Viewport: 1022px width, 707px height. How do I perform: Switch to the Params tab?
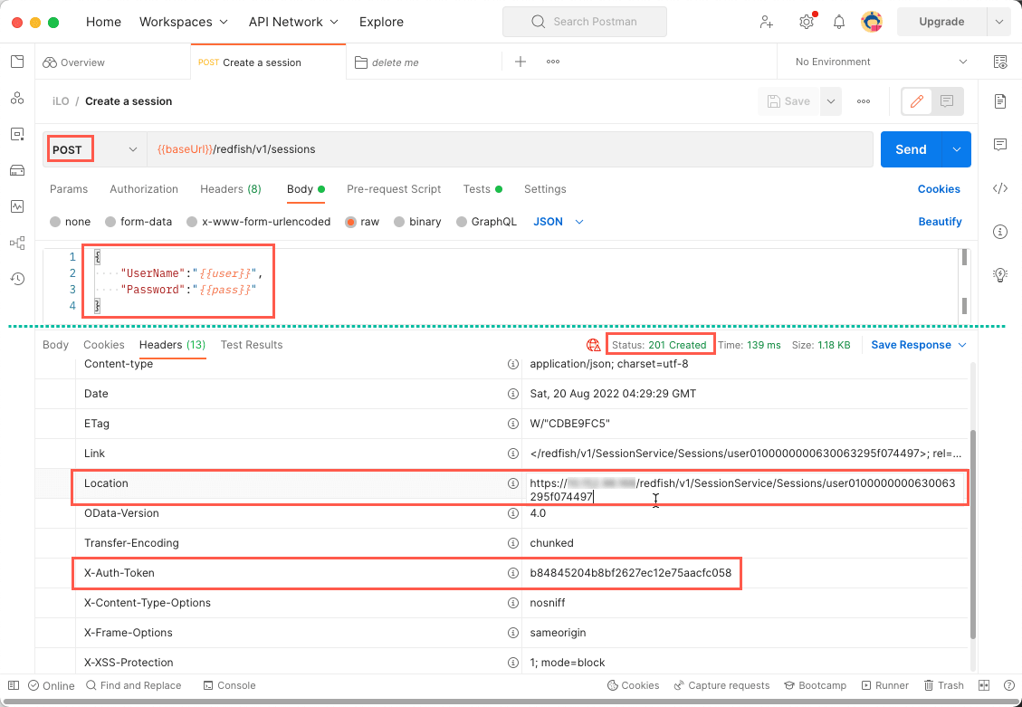[x=69, y=189]
